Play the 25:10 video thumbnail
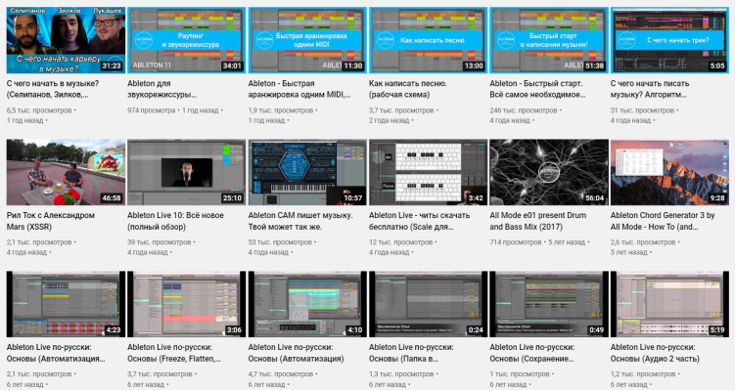 pos(187,172)
